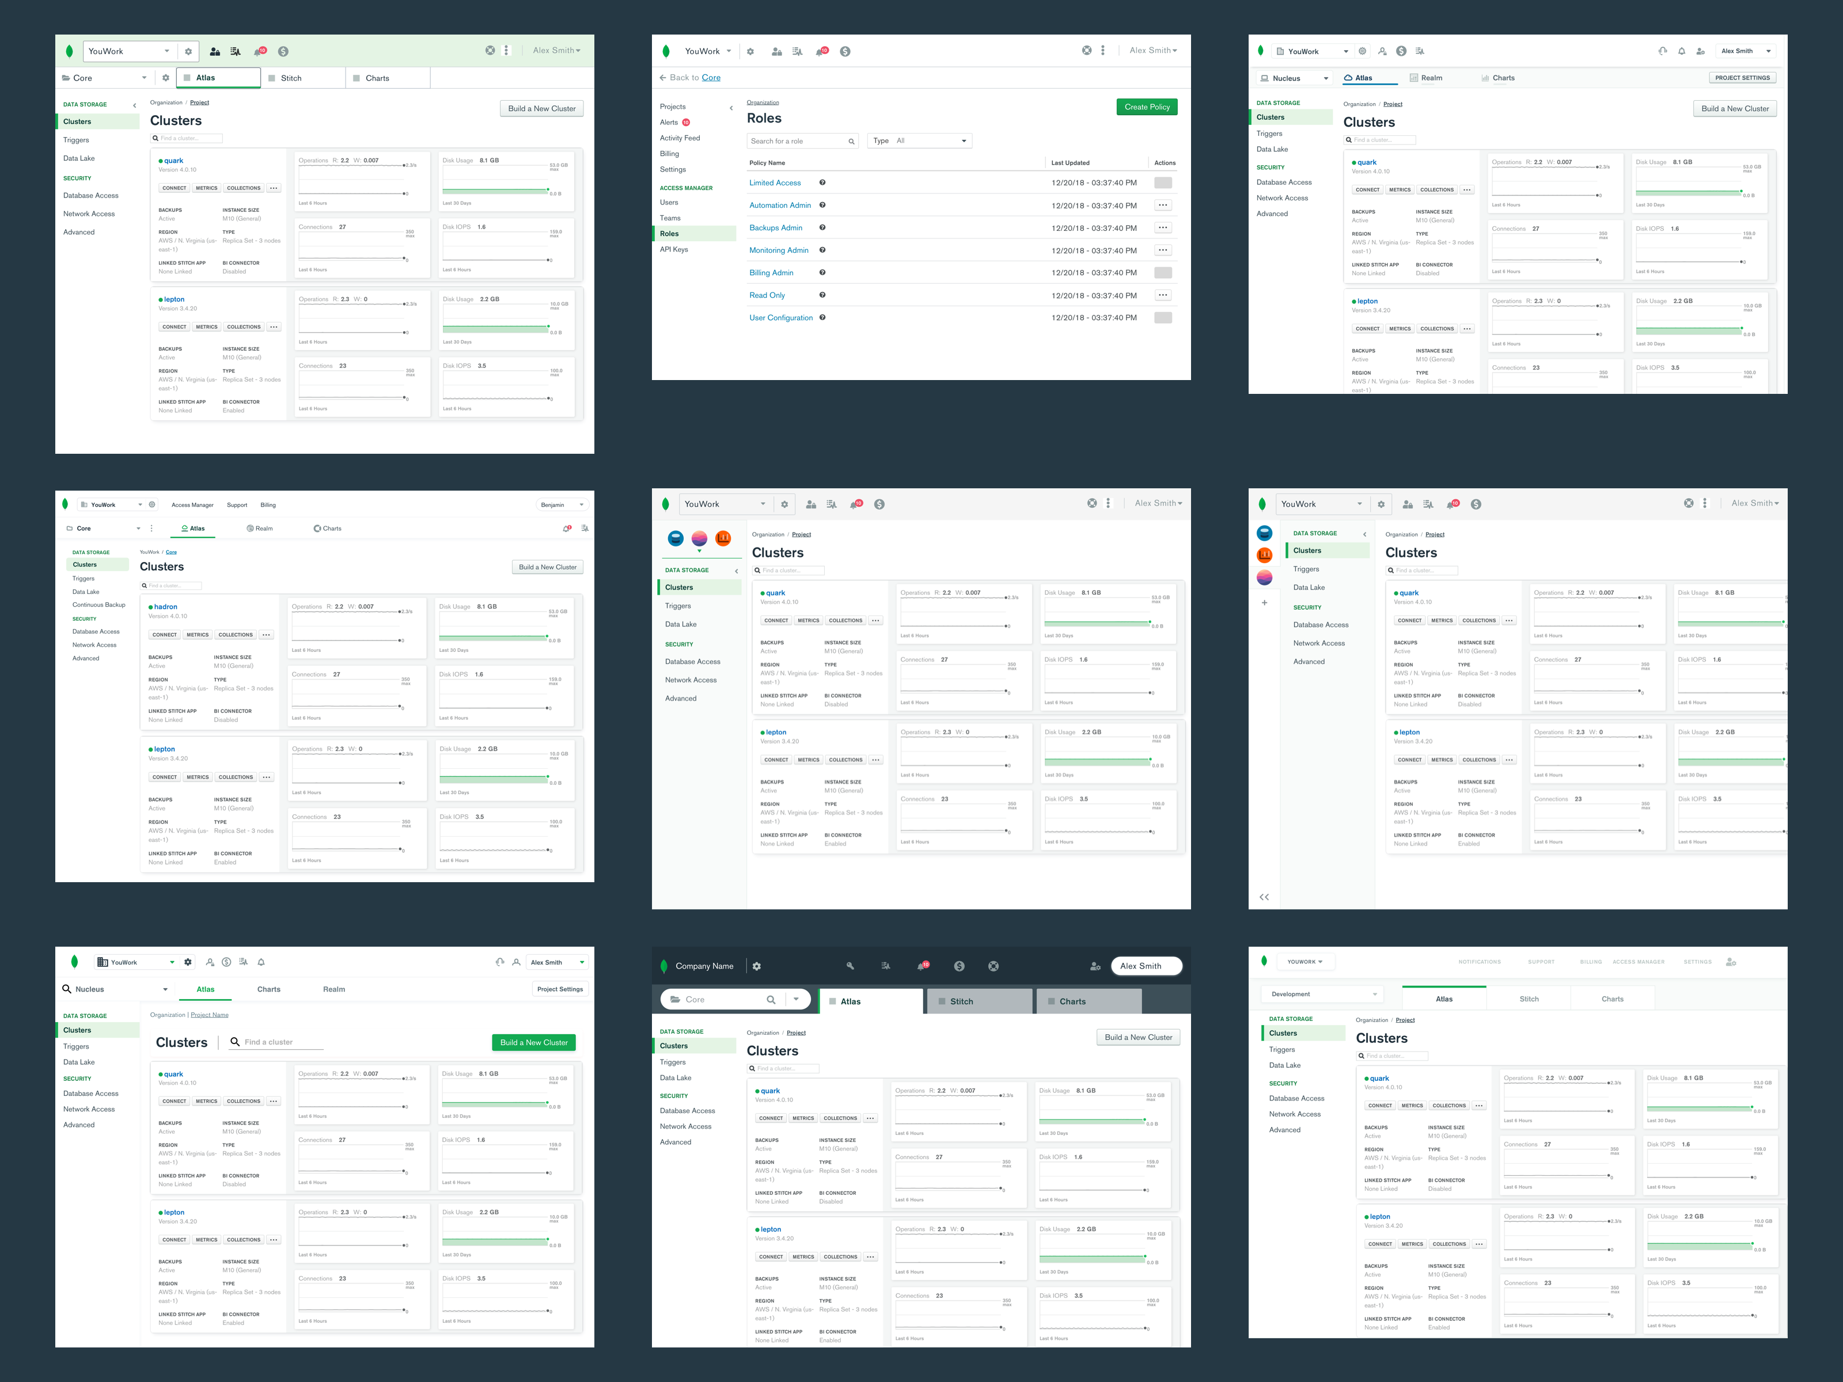Open the settings gear next to Company Name
This screenshot has width=1843, height=1382.
[x=757, y=966]
